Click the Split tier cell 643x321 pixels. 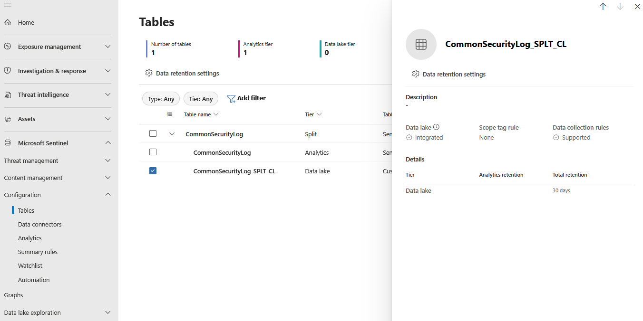pos(311,134)
